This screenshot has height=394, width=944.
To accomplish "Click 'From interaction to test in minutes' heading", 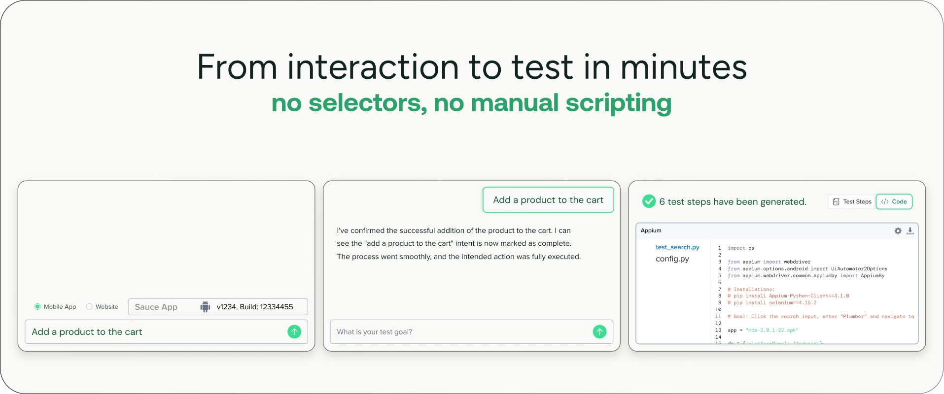I will [x=472, y=67].
